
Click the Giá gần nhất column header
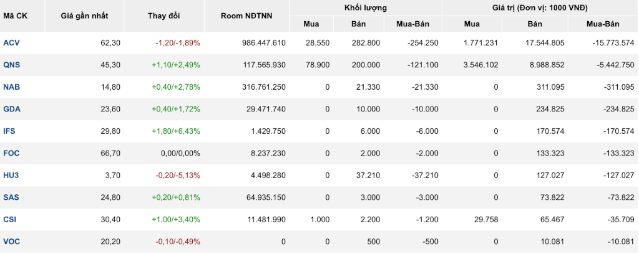pos(84,16)
